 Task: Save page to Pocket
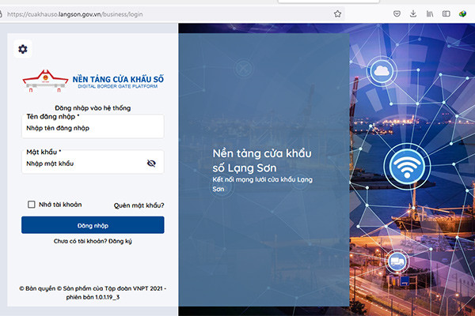pos(397,13)
